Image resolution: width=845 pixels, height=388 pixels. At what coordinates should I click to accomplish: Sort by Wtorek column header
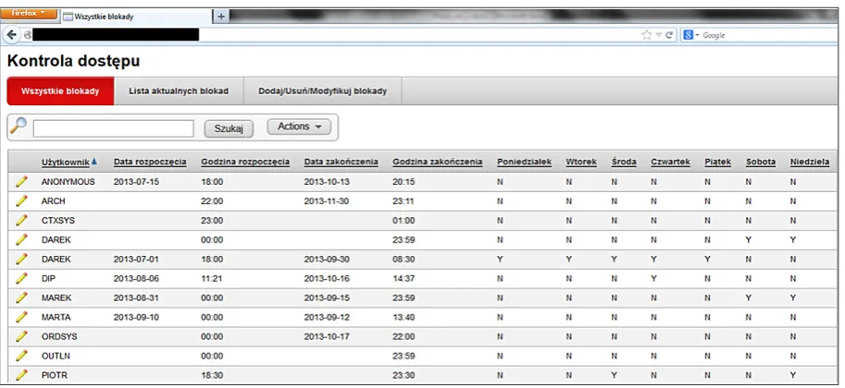click(581, 162)
